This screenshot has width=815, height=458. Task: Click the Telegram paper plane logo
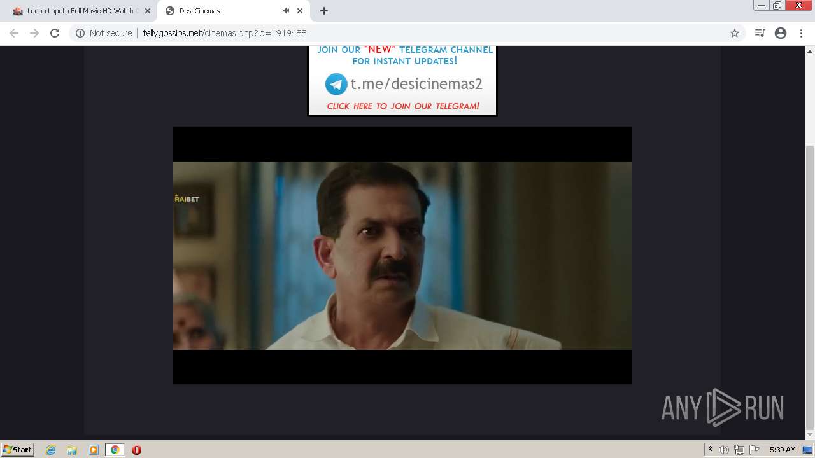point(336,84)
